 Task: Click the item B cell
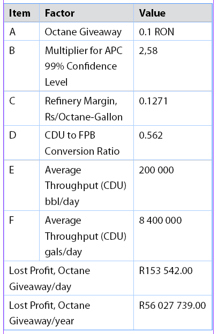point(21,66)
